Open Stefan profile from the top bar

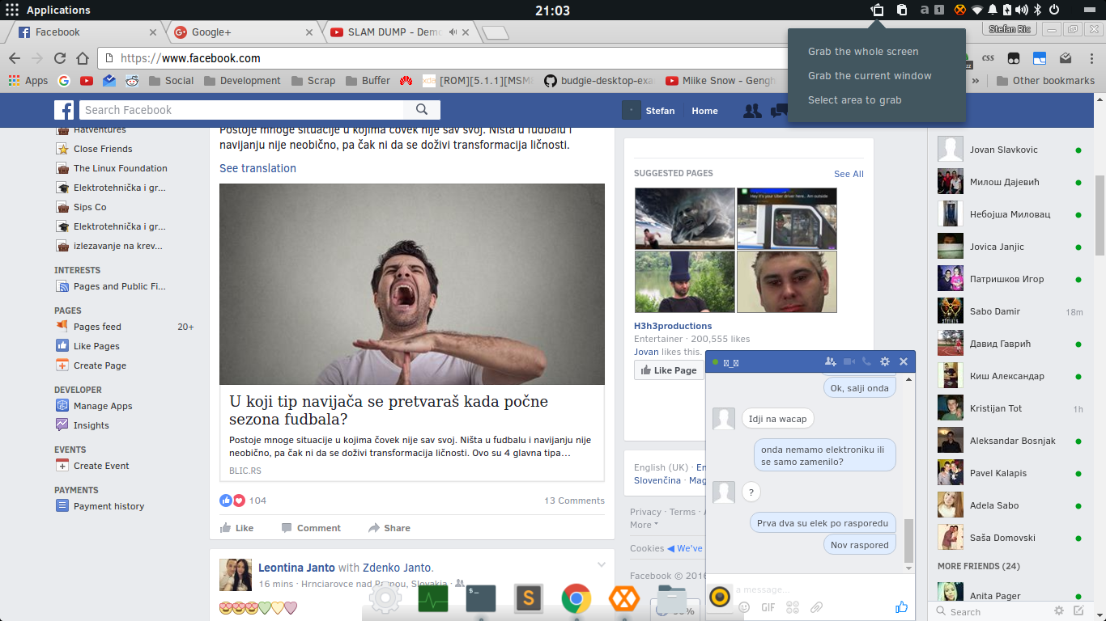pyautogui.click(x=649, y=111)
